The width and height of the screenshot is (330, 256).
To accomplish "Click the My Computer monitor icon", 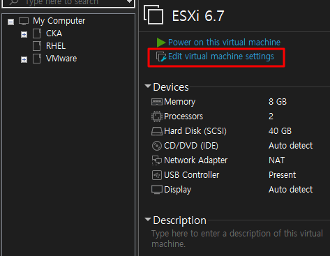I will click(x=24, y=21).
